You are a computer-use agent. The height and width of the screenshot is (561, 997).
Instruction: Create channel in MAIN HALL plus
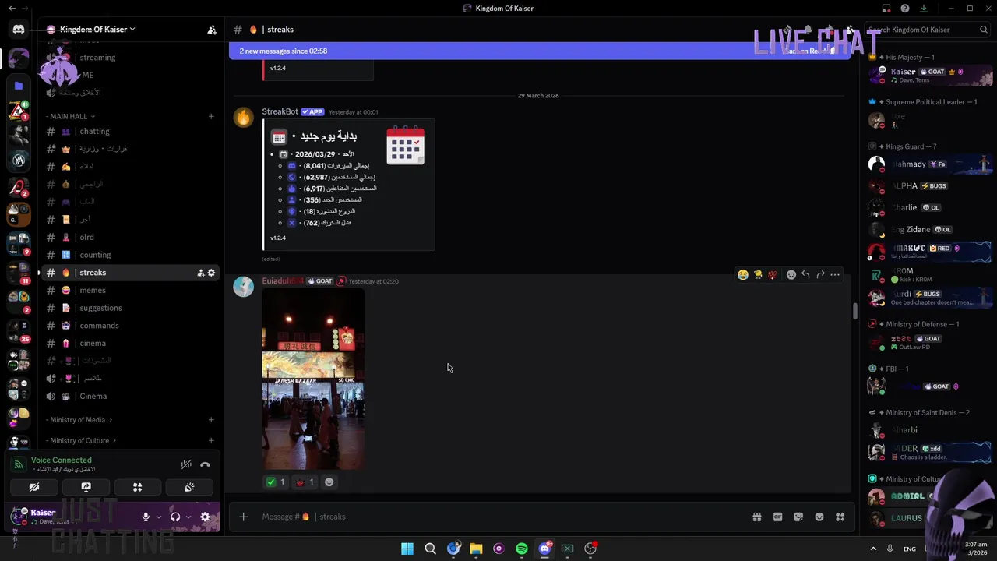(x=211, y=116)
